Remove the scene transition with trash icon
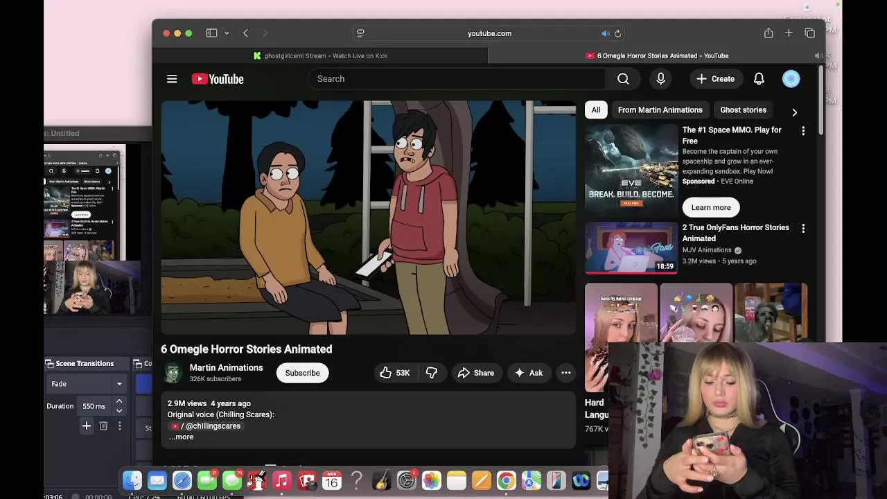The width and height of the screenshot is (887, 499). pos(103,426)
